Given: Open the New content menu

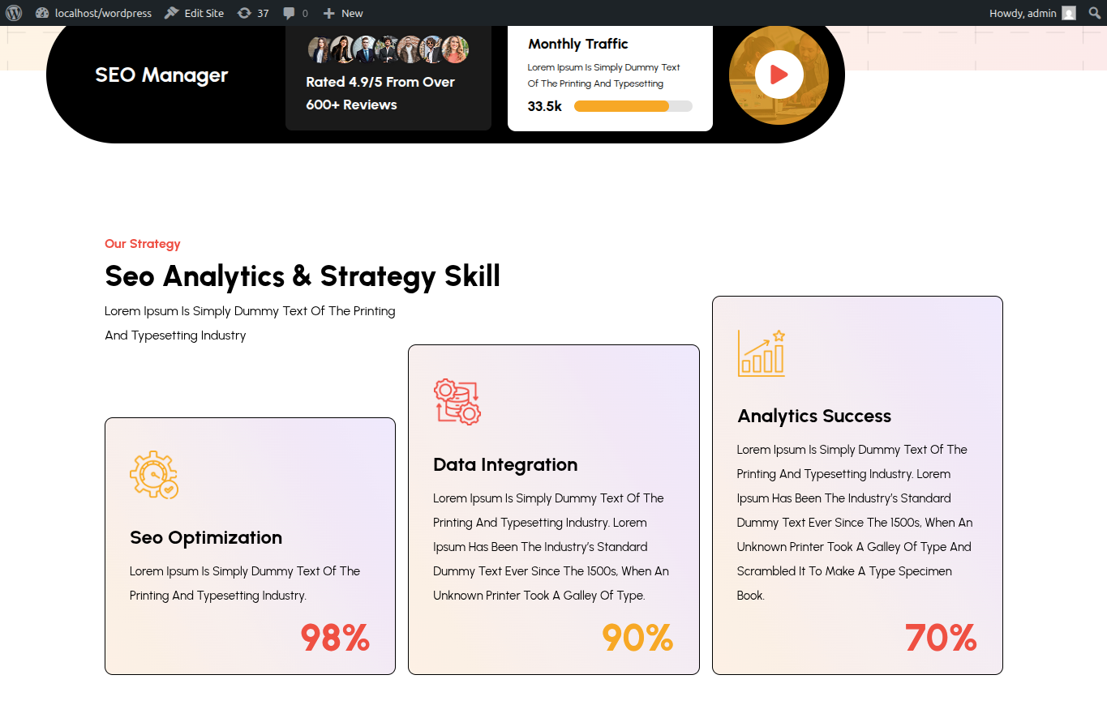Looking at the screenshot, I should (x=342, y=13).
